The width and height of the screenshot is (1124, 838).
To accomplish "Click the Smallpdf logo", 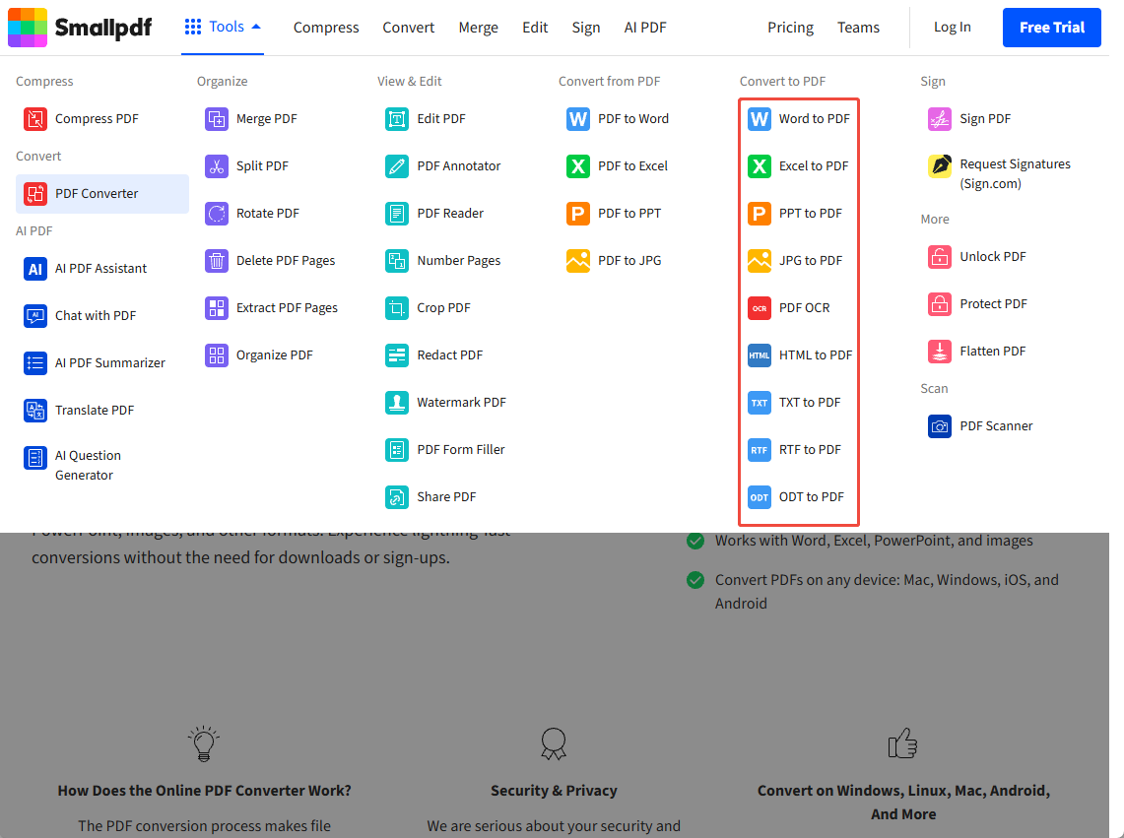I will pos(80,28).
